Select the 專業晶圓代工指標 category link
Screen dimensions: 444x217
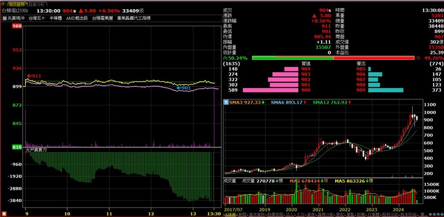coord(134,18)
